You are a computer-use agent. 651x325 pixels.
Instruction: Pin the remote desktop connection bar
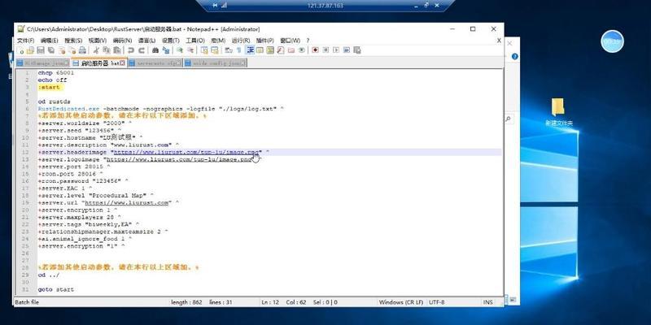[x=215, y=6]
